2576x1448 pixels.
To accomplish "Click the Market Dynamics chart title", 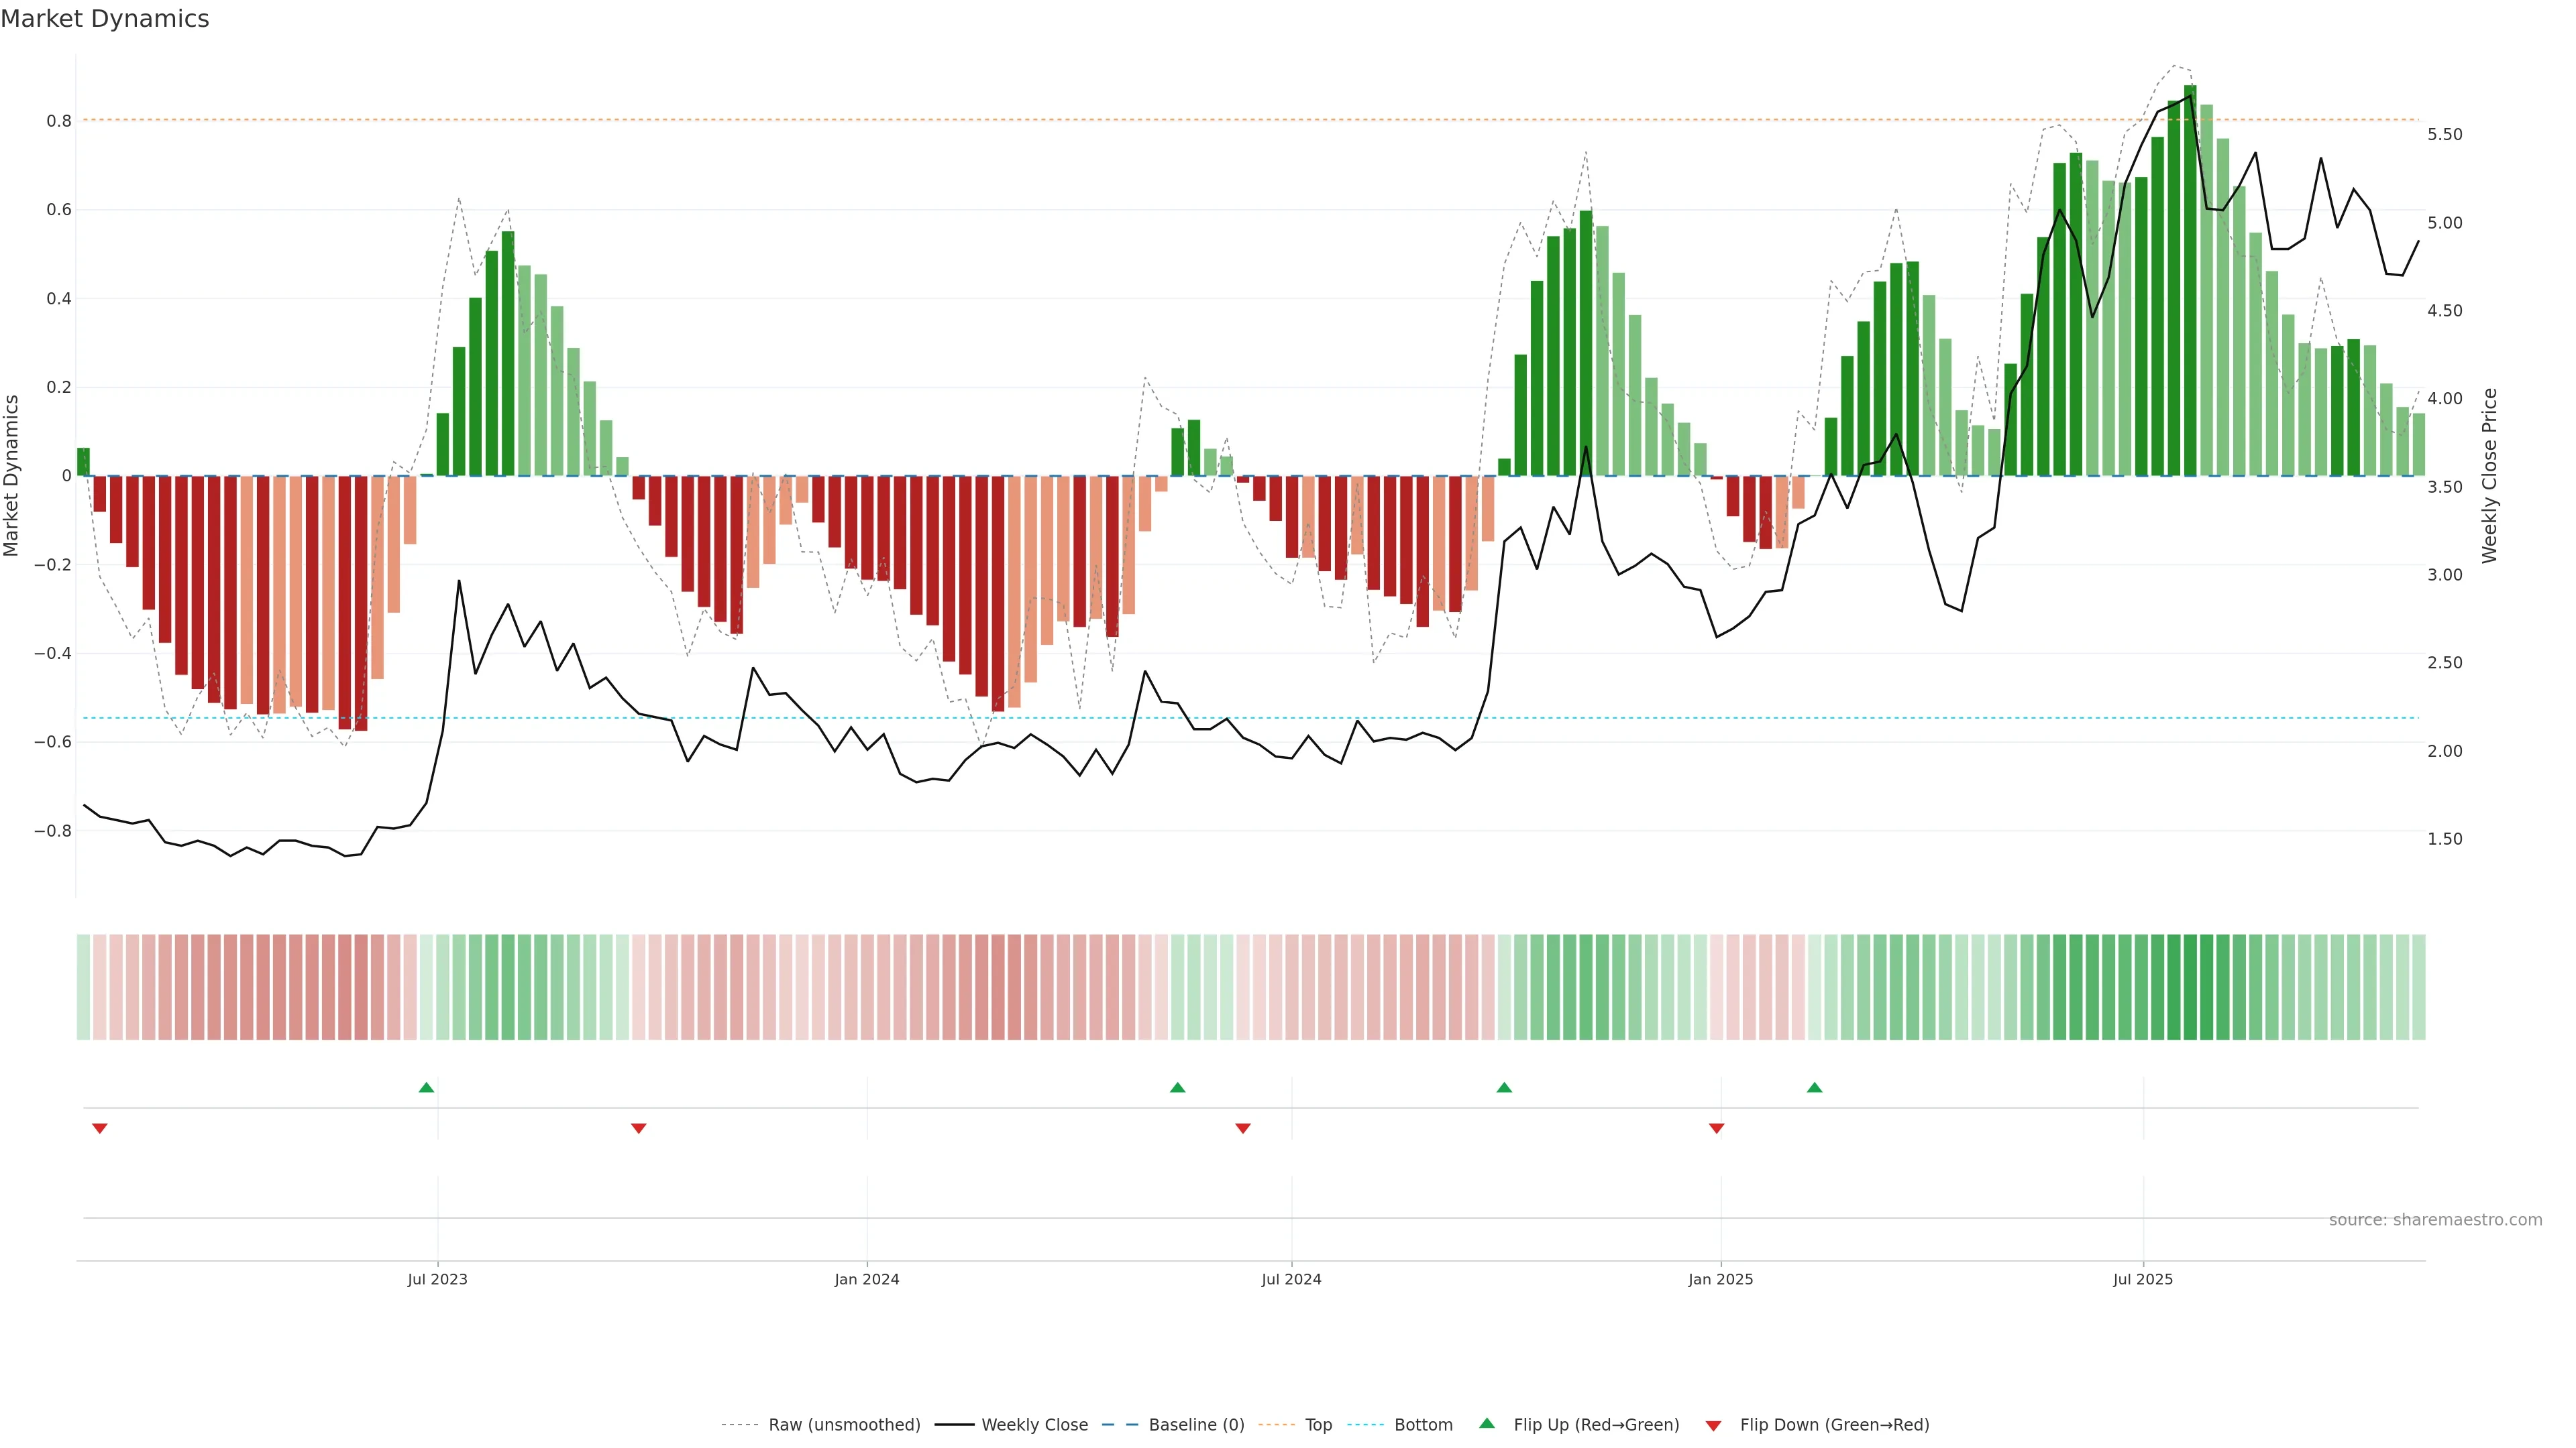I will tap(105, 19).
